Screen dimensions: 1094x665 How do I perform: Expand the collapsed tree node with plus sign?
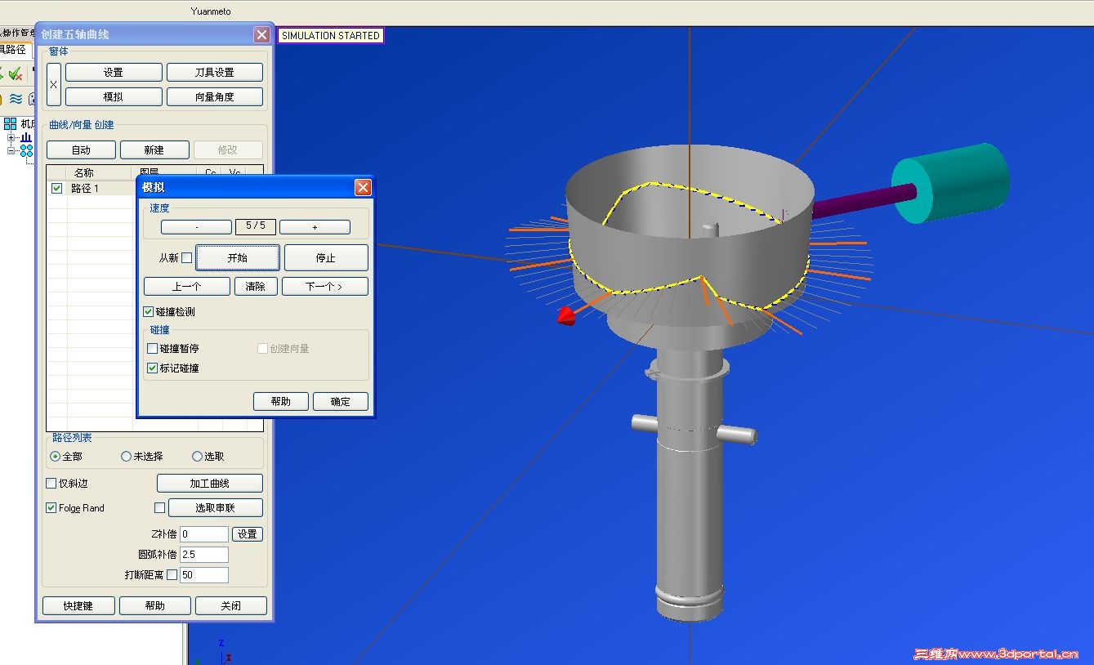click(11, 138)
